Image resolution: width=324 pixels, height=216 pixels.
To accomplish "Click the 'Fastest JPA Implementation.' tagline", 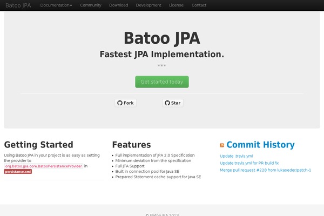I will tap(162, 55).
